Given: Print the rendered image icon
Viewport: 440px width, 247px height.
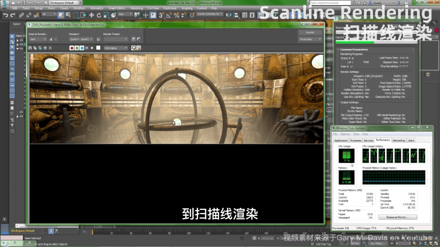Looking at the screenshot, I should [45, 48].
